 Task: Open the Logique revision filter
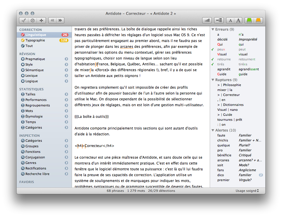pos(44,81)
